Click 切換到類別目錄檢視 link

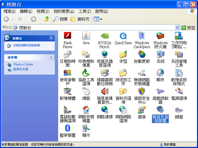click(27, 45)
